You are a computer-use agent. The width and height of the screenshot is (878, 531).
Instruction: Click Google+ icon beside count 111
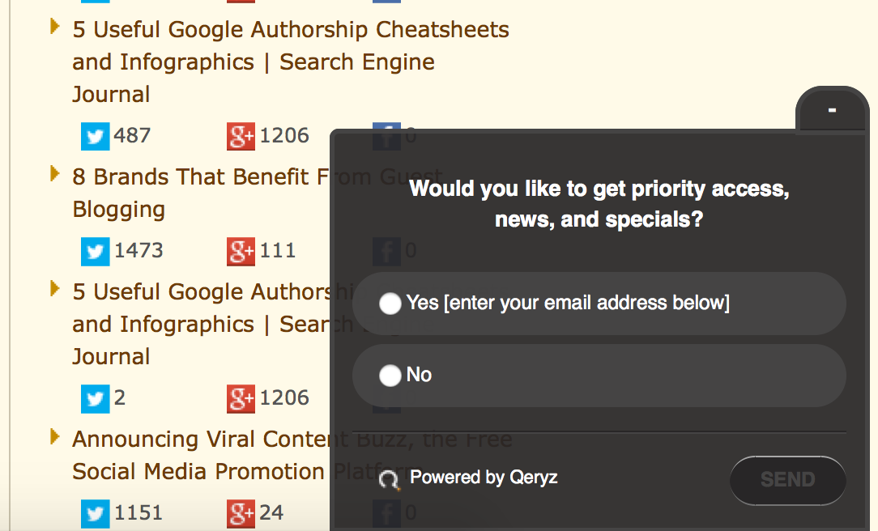[241, 251]
